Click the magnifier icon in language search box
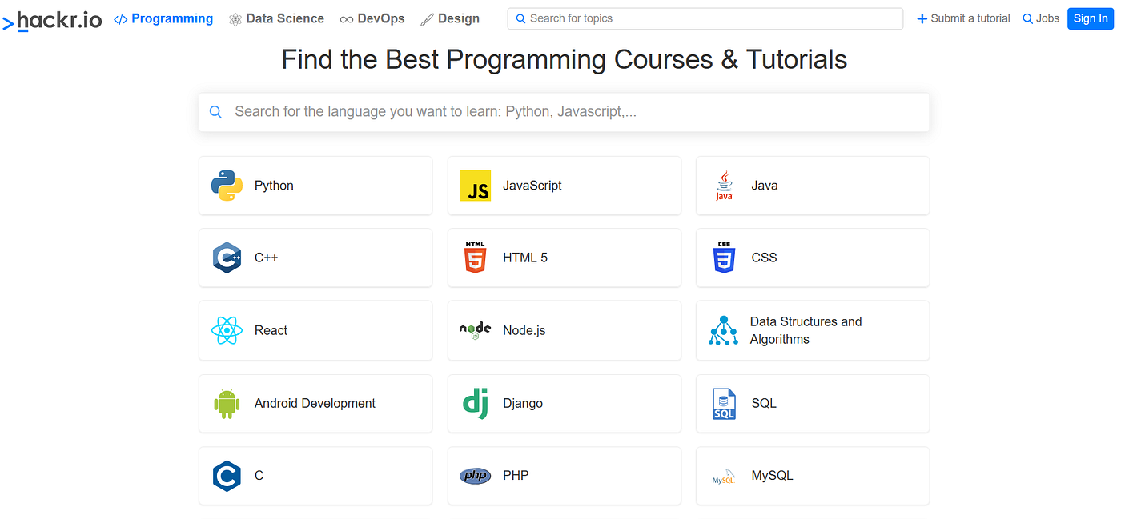The height and width of the screenshot is (519, 1121). pos(215,112)
